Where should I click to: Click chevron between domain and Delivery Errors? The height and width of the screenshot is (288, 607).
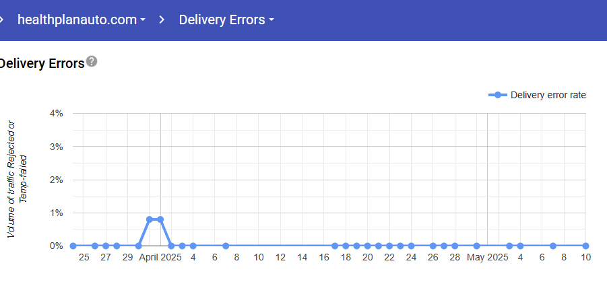pyautogui.click(x=162, y=20)
